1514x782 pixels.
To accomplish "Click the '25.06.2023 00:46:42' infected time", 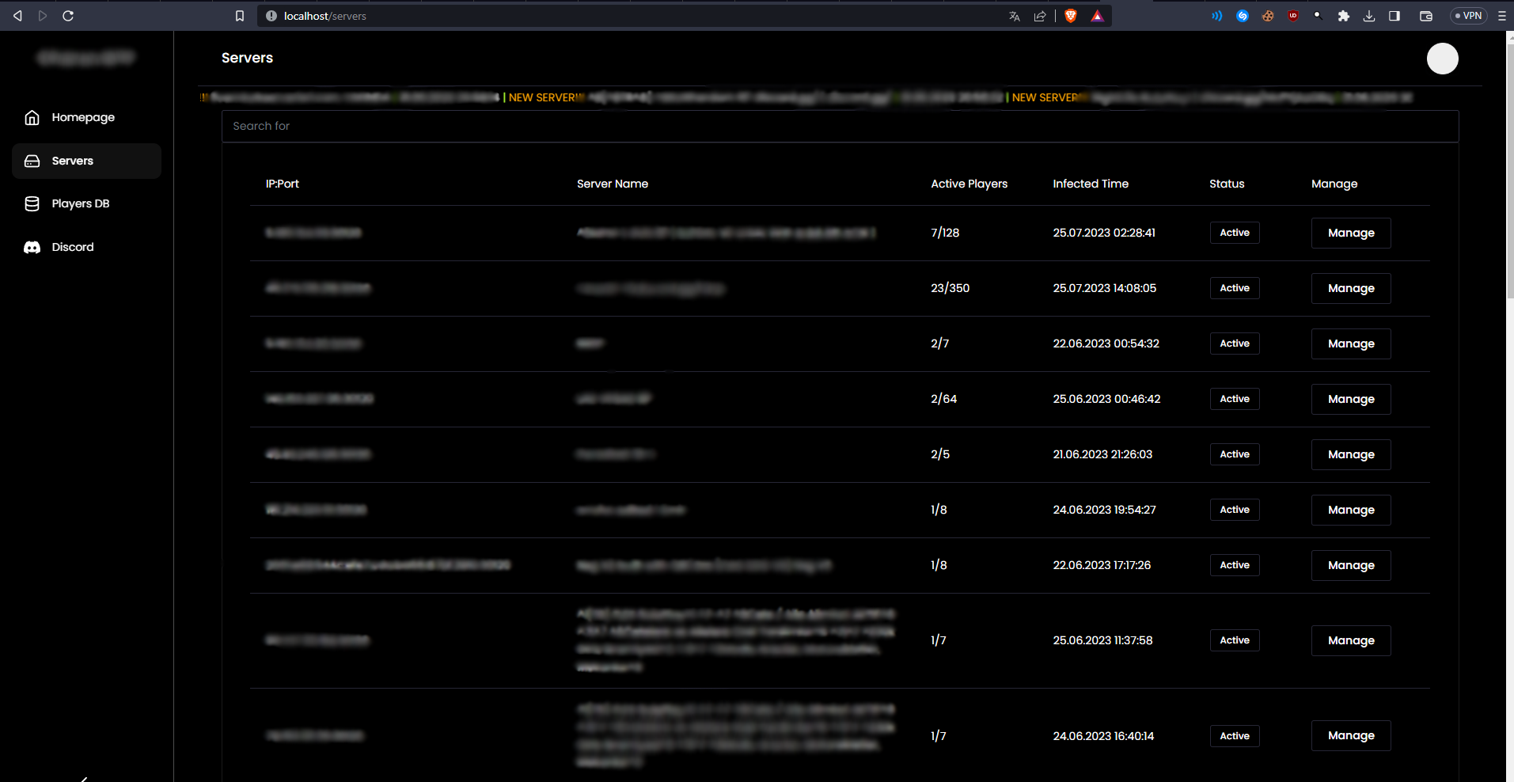I will tap(1106, 399).
